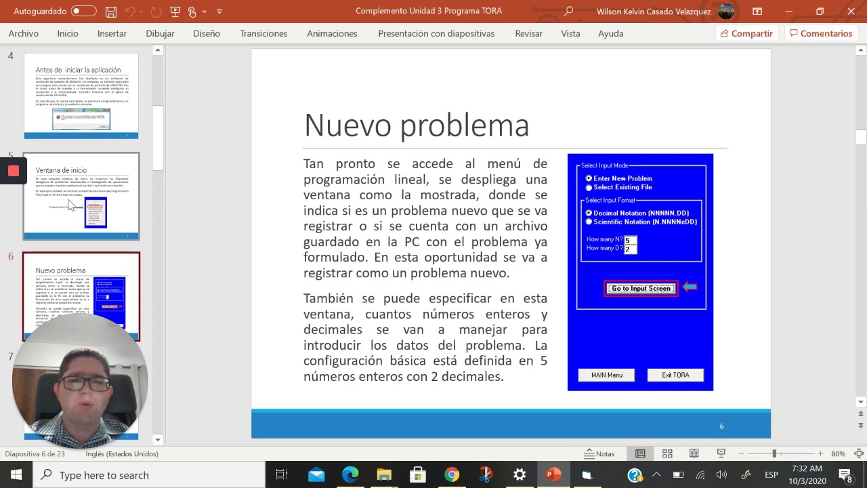Viewport: 867px width, 488px height.
Task: Click the search magnifier in title bar
Action: point(568,12)
